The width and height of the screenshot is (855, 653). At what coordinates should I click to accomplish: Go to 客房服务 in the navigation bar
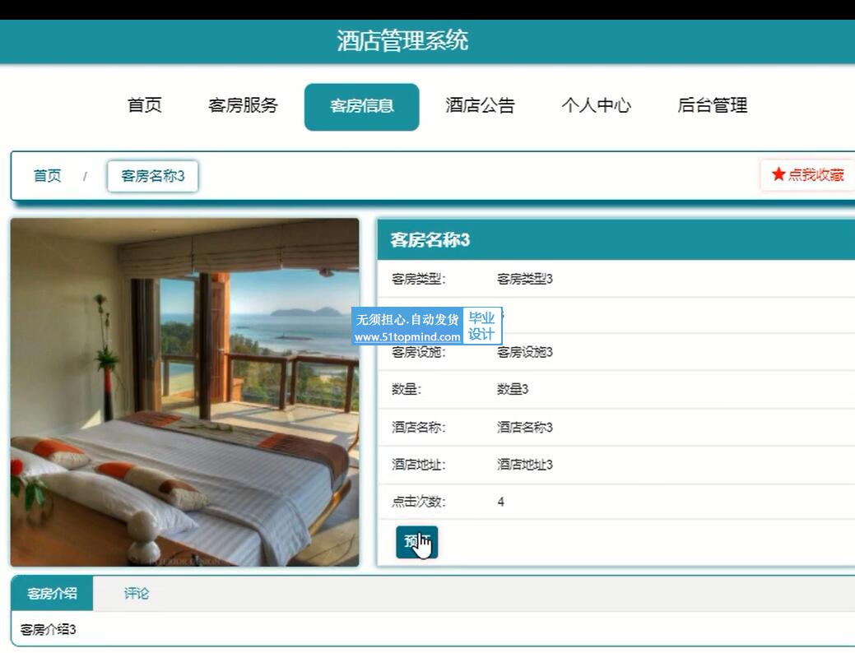pyautogui.click(x=244, y=106)
